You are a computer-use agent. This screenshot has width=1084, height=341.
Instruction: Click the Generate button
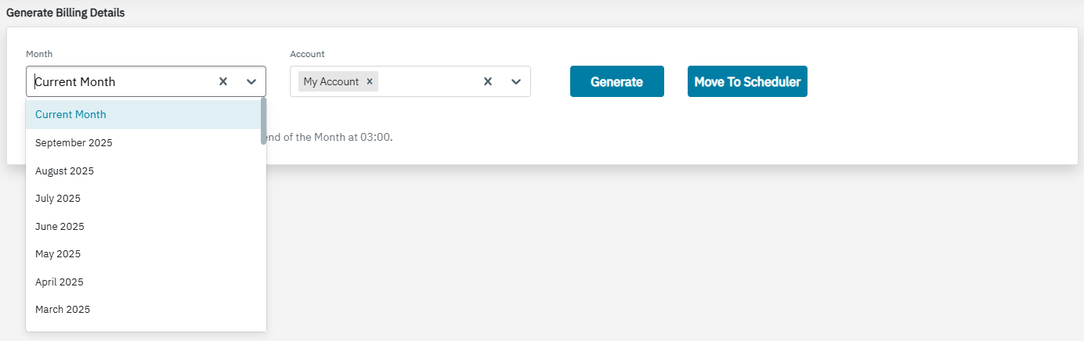[x=616, y=81]
